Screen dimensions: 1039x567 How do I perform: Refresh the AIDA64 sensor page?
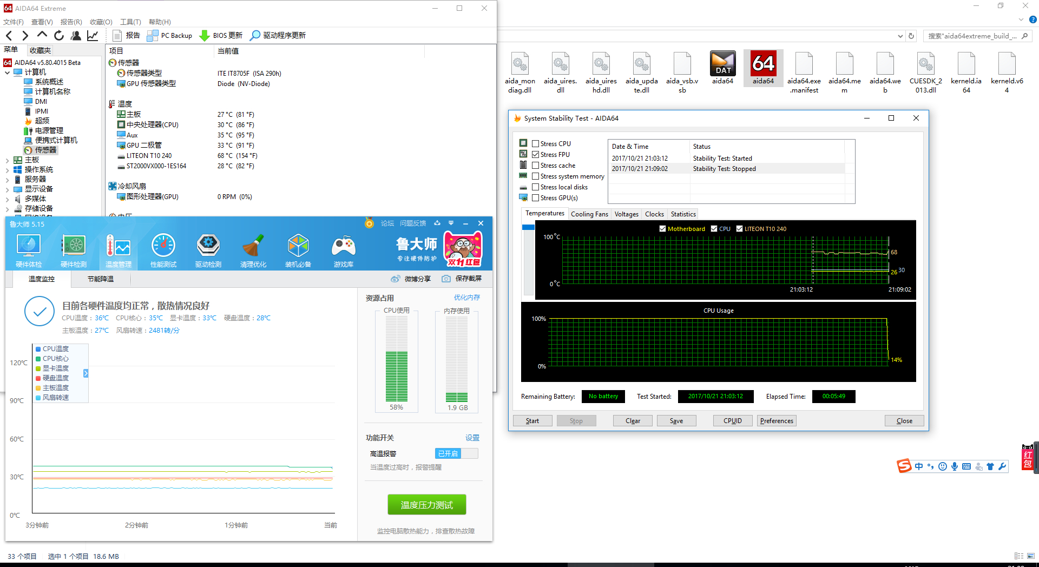[59, 36]
